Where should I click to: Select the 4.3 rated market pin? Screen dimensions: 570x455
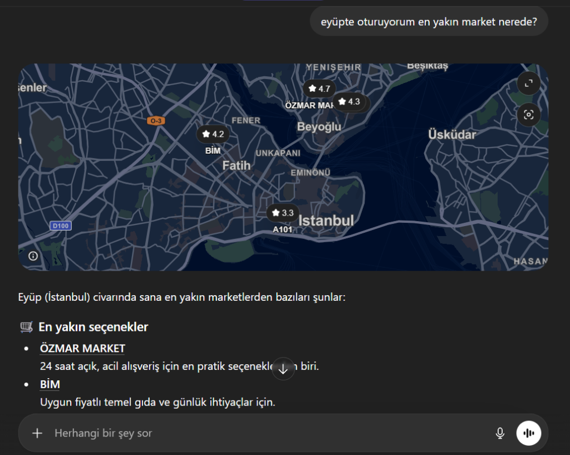[x=350, y=102]
